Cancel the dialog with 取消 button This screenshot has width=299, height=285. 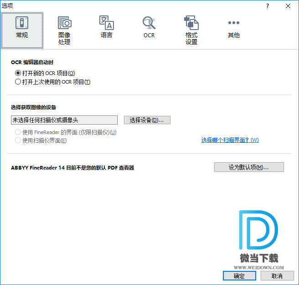(x=277, y=276)
